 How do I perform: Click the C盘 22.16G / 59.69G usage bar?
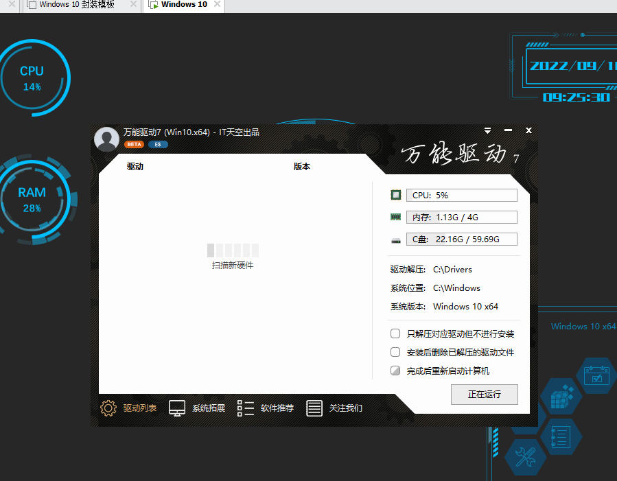[462, 239]
